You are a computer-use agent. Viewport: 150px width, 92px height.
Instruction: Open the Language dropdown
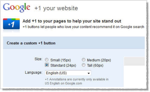click(68, 73)
